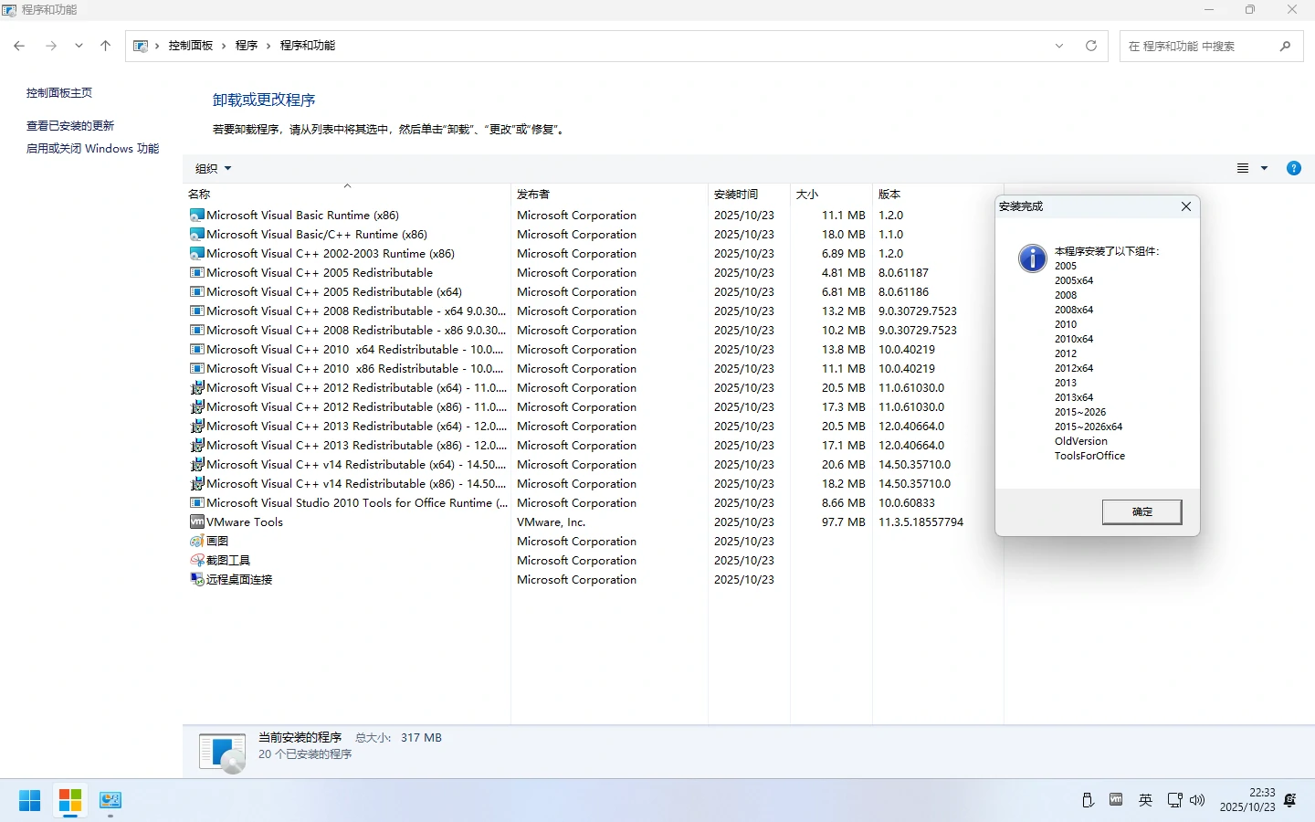The image size is (1315, 822).
Task: Open 查看已安装的更新 link
Action: [x=70, y=126]
